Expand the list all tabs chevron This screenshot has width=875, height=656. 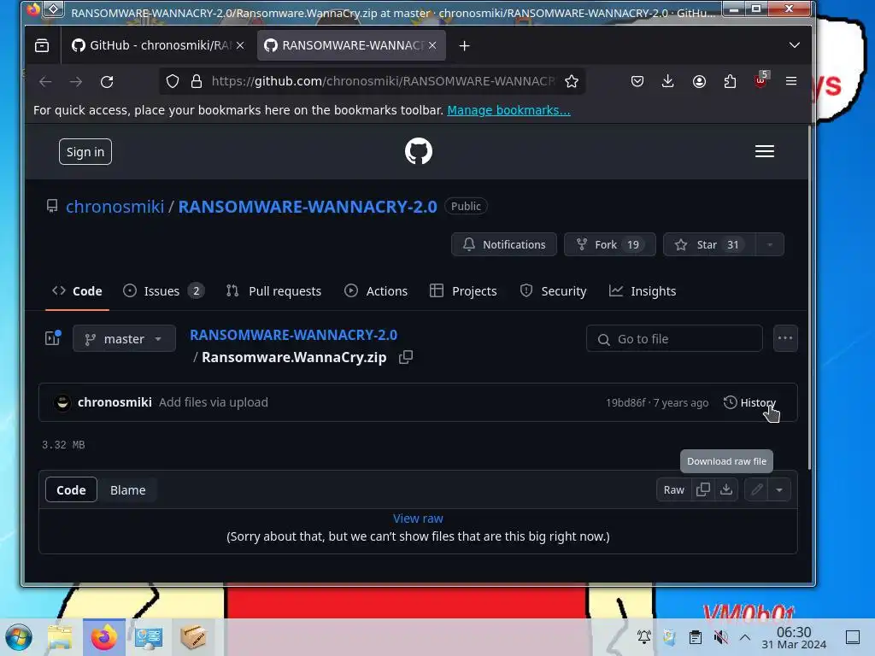point(794,45)
